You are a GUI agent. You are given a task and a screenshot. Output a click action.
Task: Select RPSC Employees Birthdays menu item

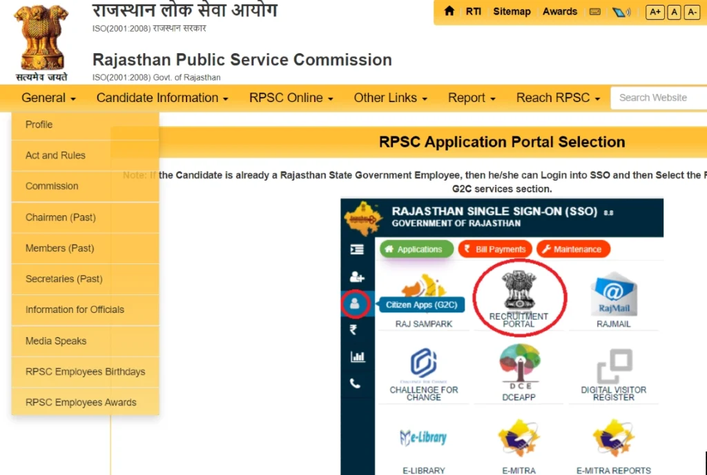[x=85, y=372]
